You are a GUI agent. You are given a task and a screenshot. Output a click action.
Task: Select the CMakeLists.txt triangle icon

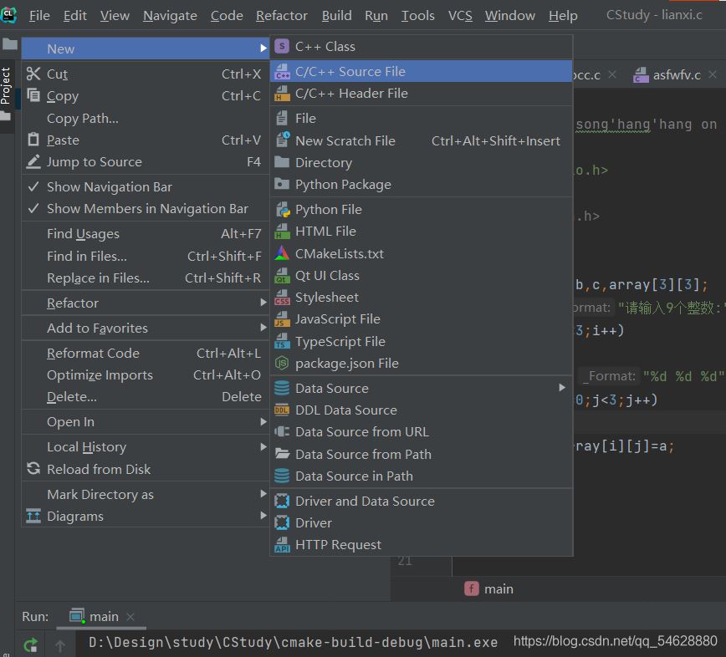[x=282, y=253]
